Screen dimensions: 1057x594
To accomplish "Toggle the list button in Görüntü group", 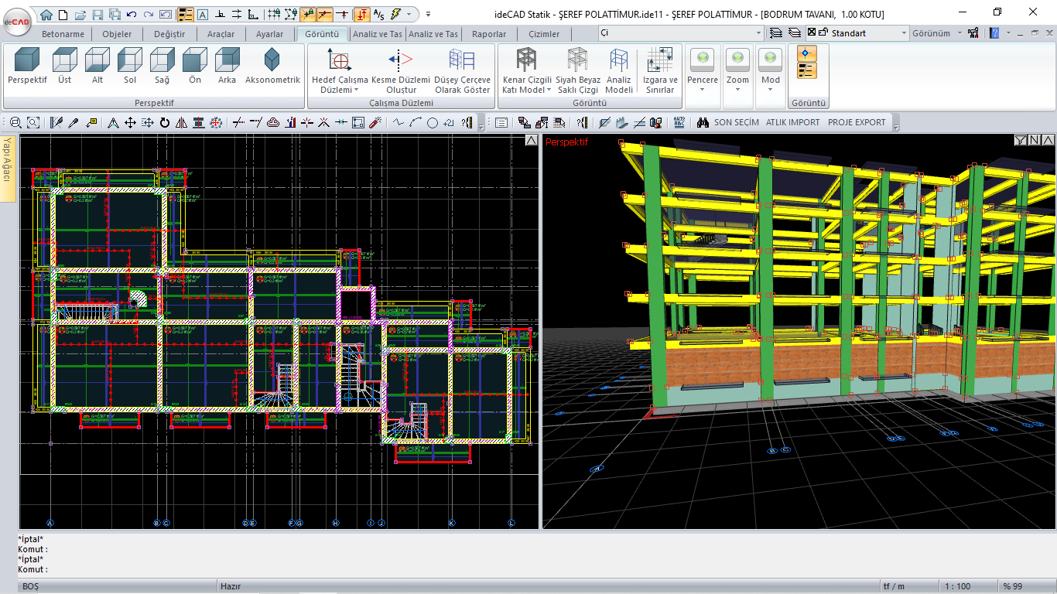I will click(807, 71).
